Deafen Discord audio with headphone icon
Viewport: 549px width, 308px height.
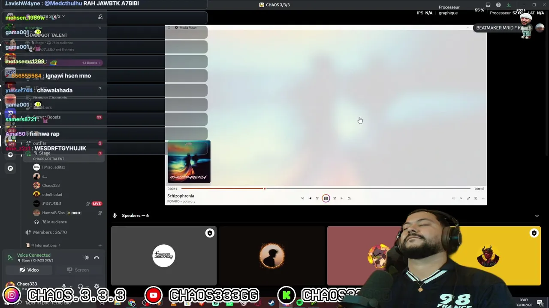(80, 287)
